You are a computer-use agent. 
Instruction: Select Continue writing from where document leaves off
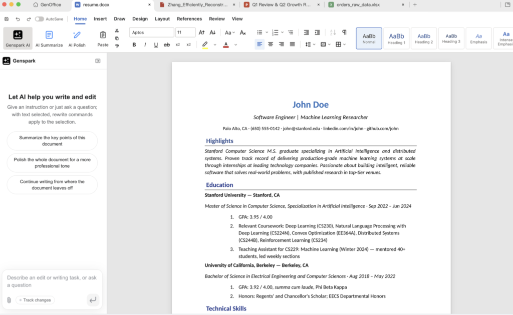52,185
